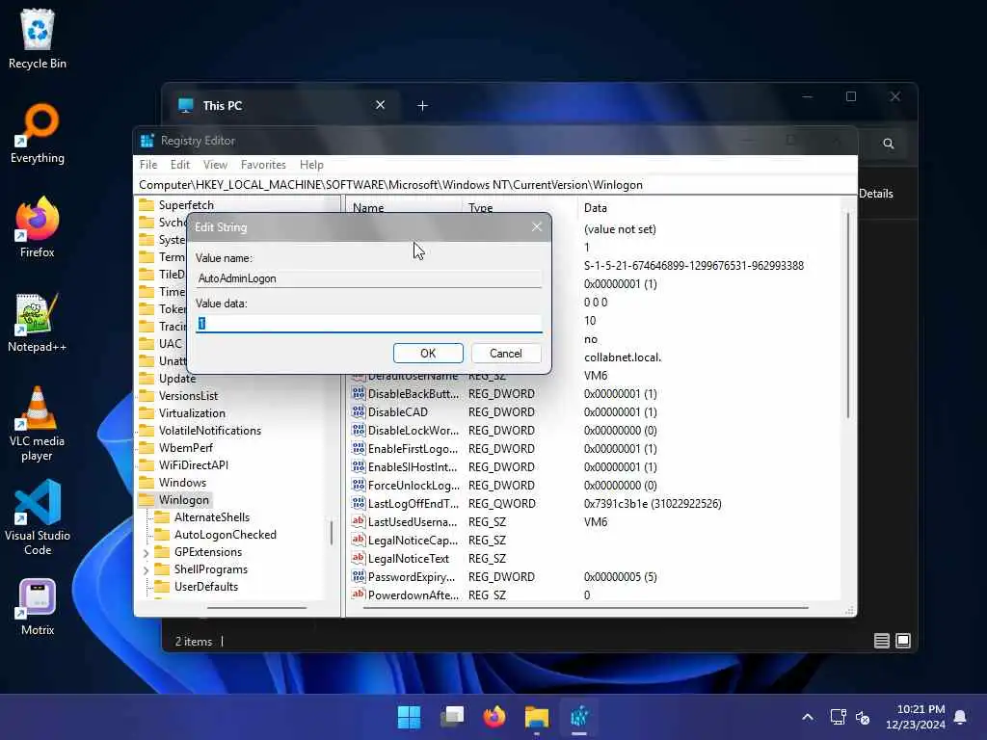Viewport: 987px width, 740px height.
Task: Expand the GPExtensions key
Action: [147, 552]
